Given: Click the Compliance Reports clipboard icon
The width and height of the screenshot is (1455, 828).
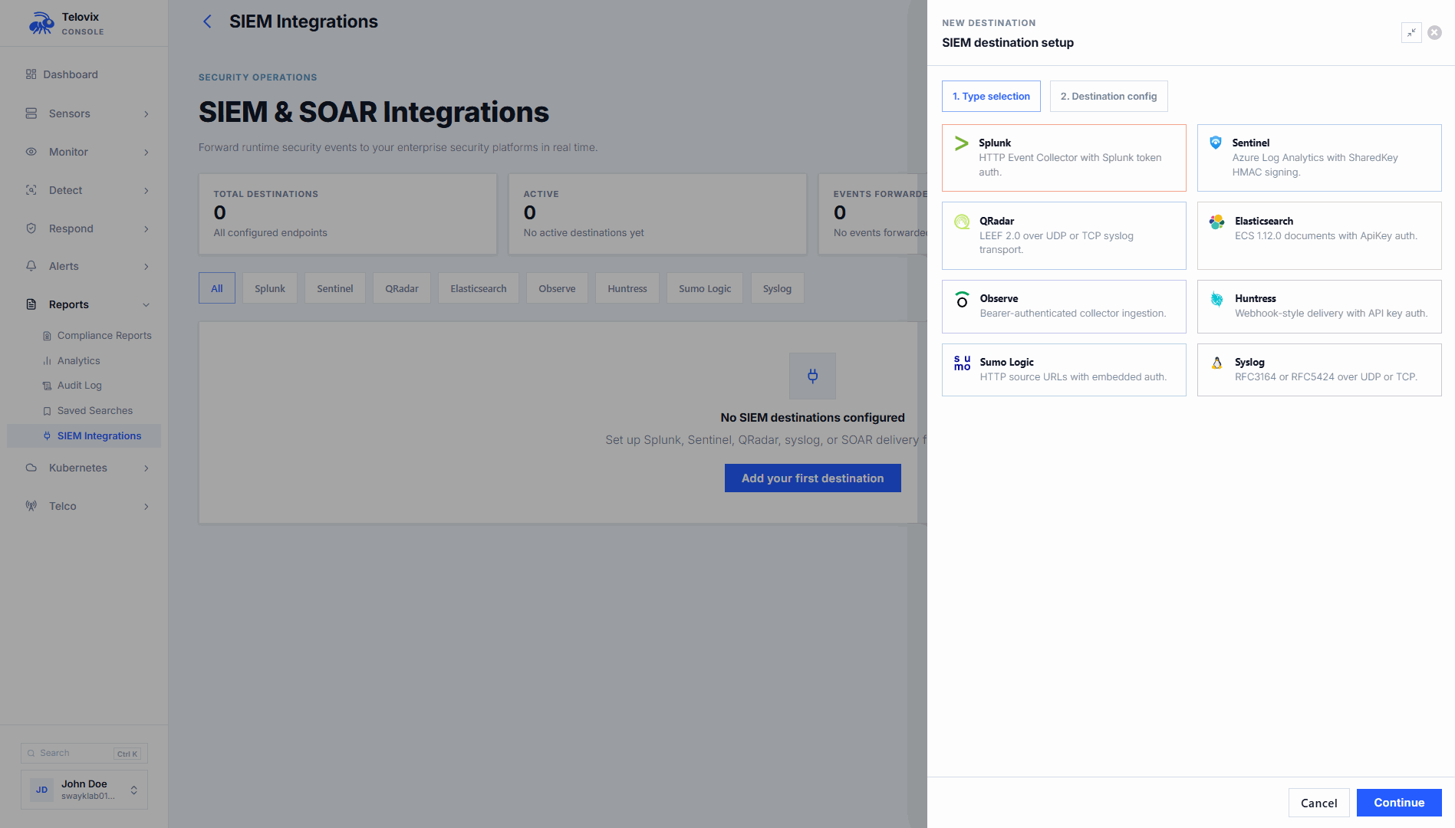Looking at the screenshot, I should (x=47, y=336).
